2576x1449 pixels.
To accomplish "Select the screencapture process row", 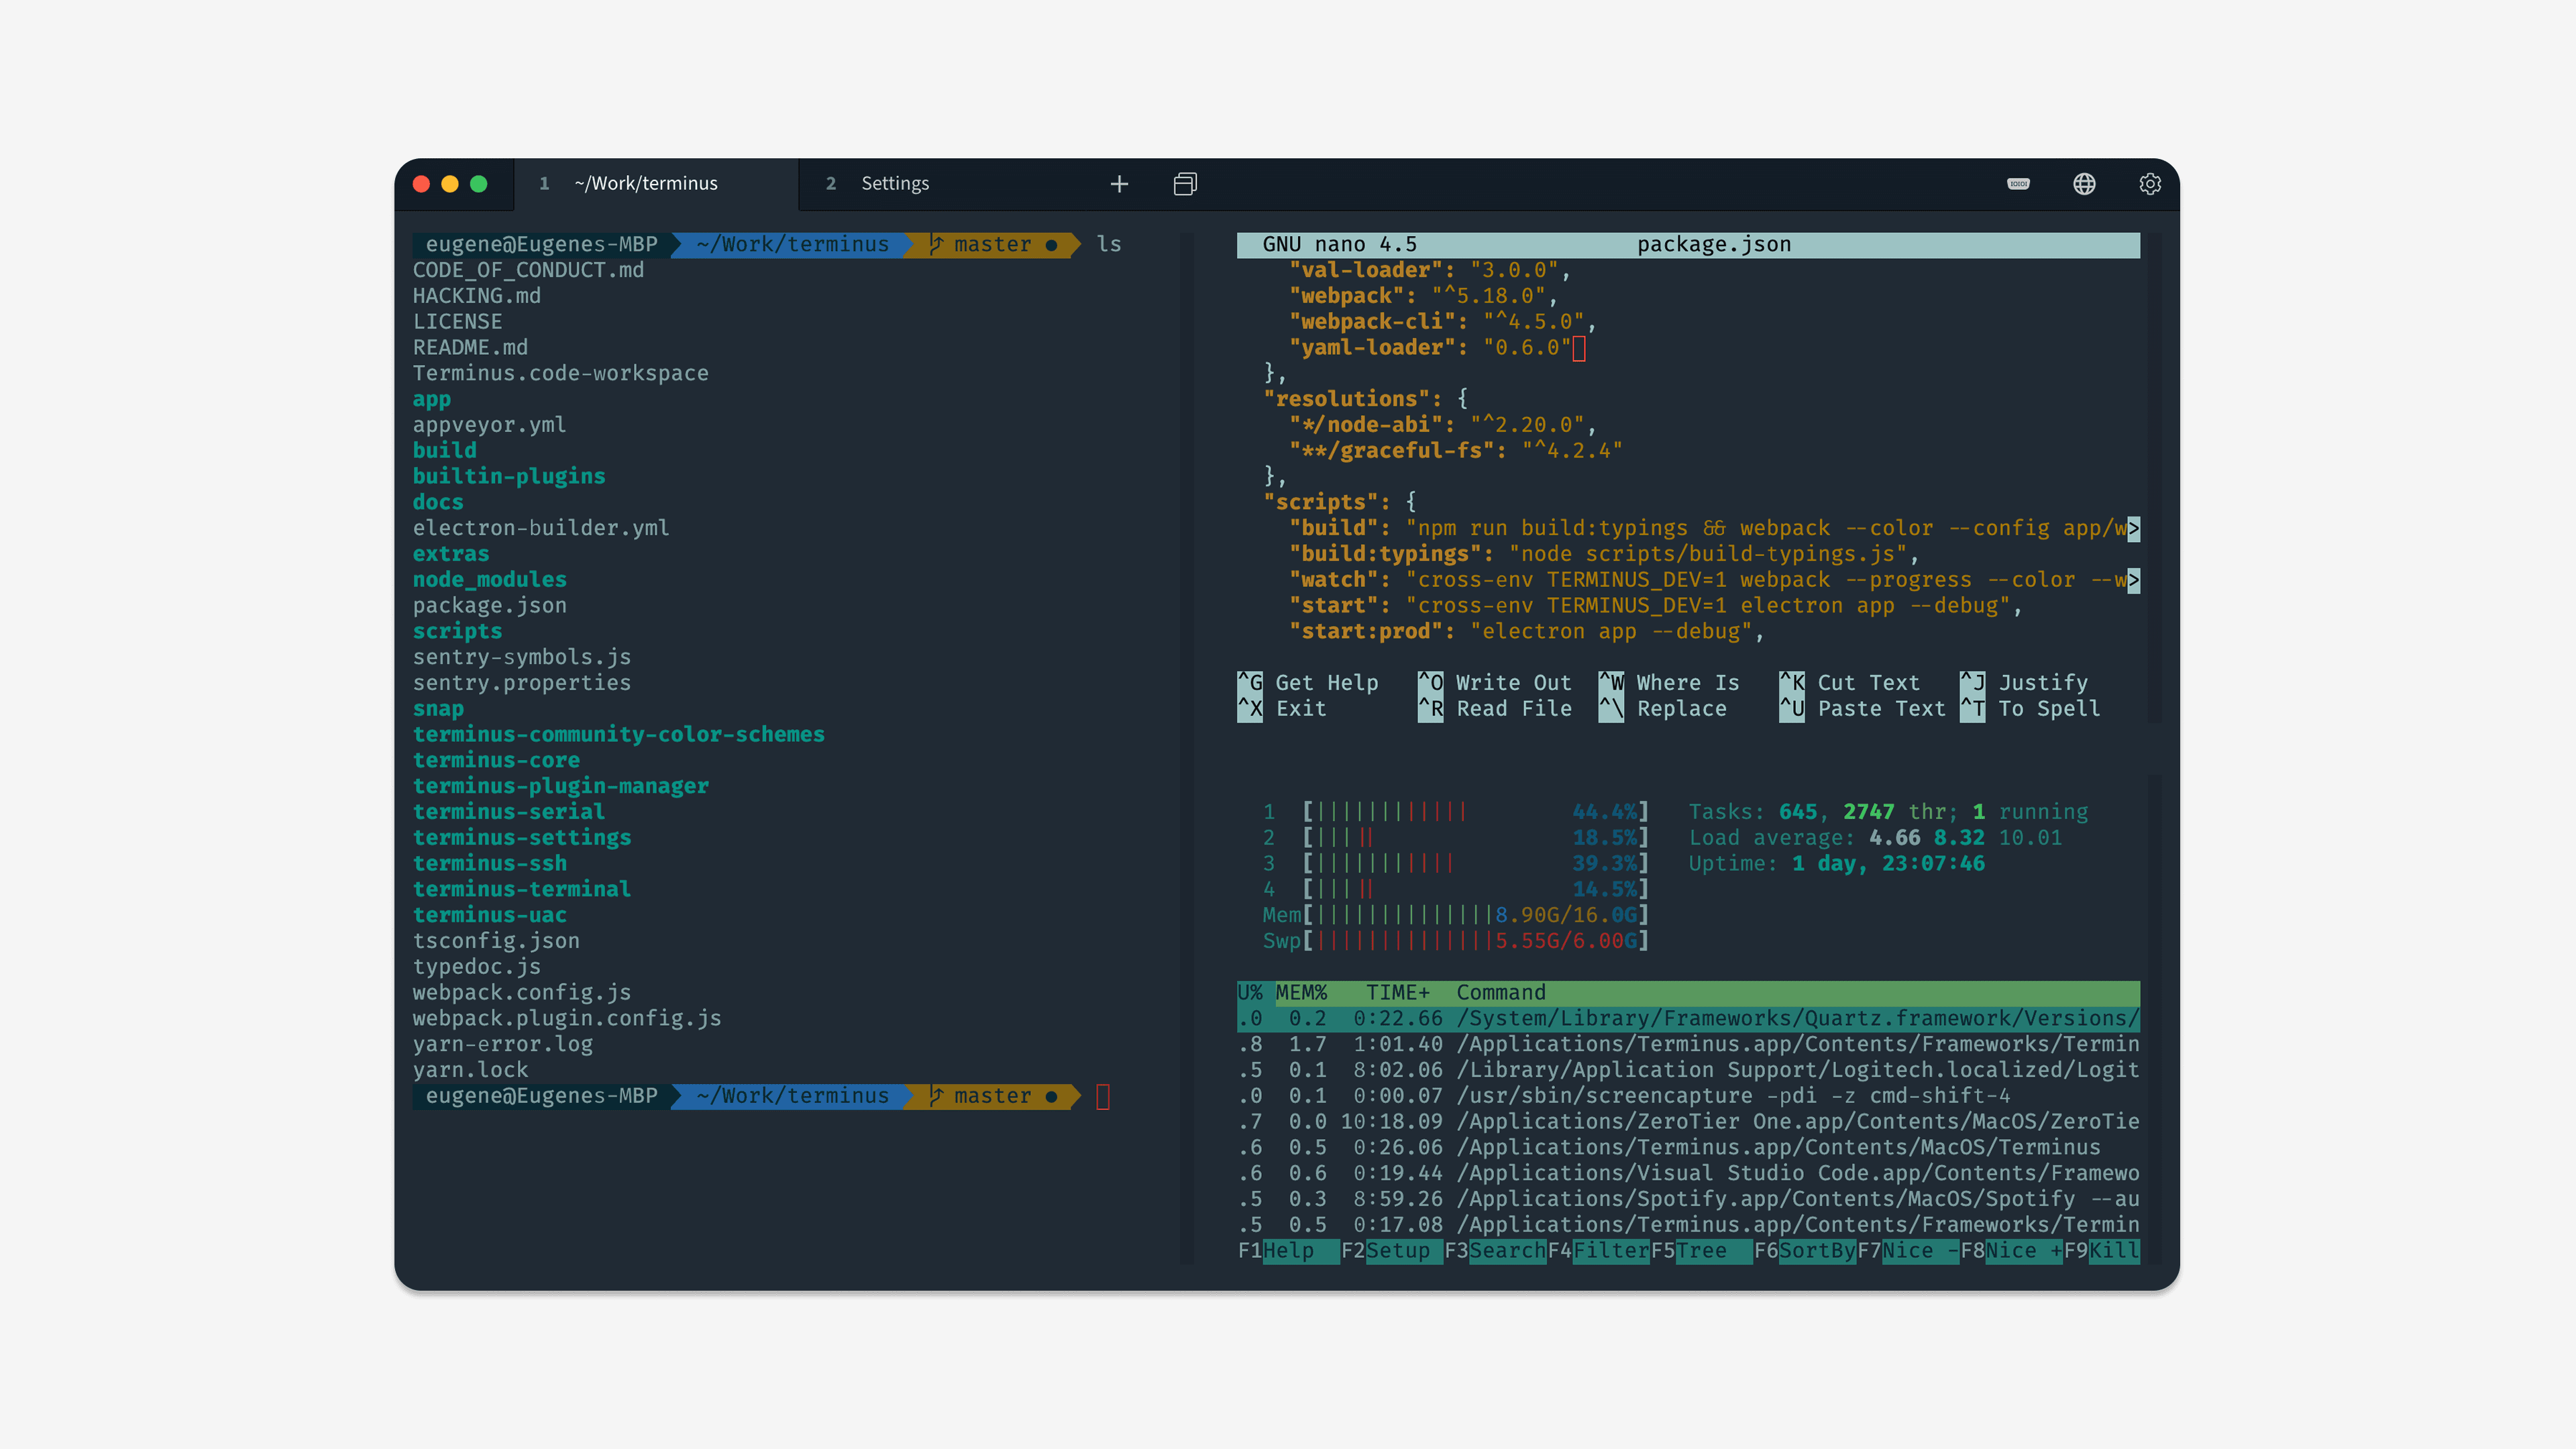I will coord(1688,1096).
